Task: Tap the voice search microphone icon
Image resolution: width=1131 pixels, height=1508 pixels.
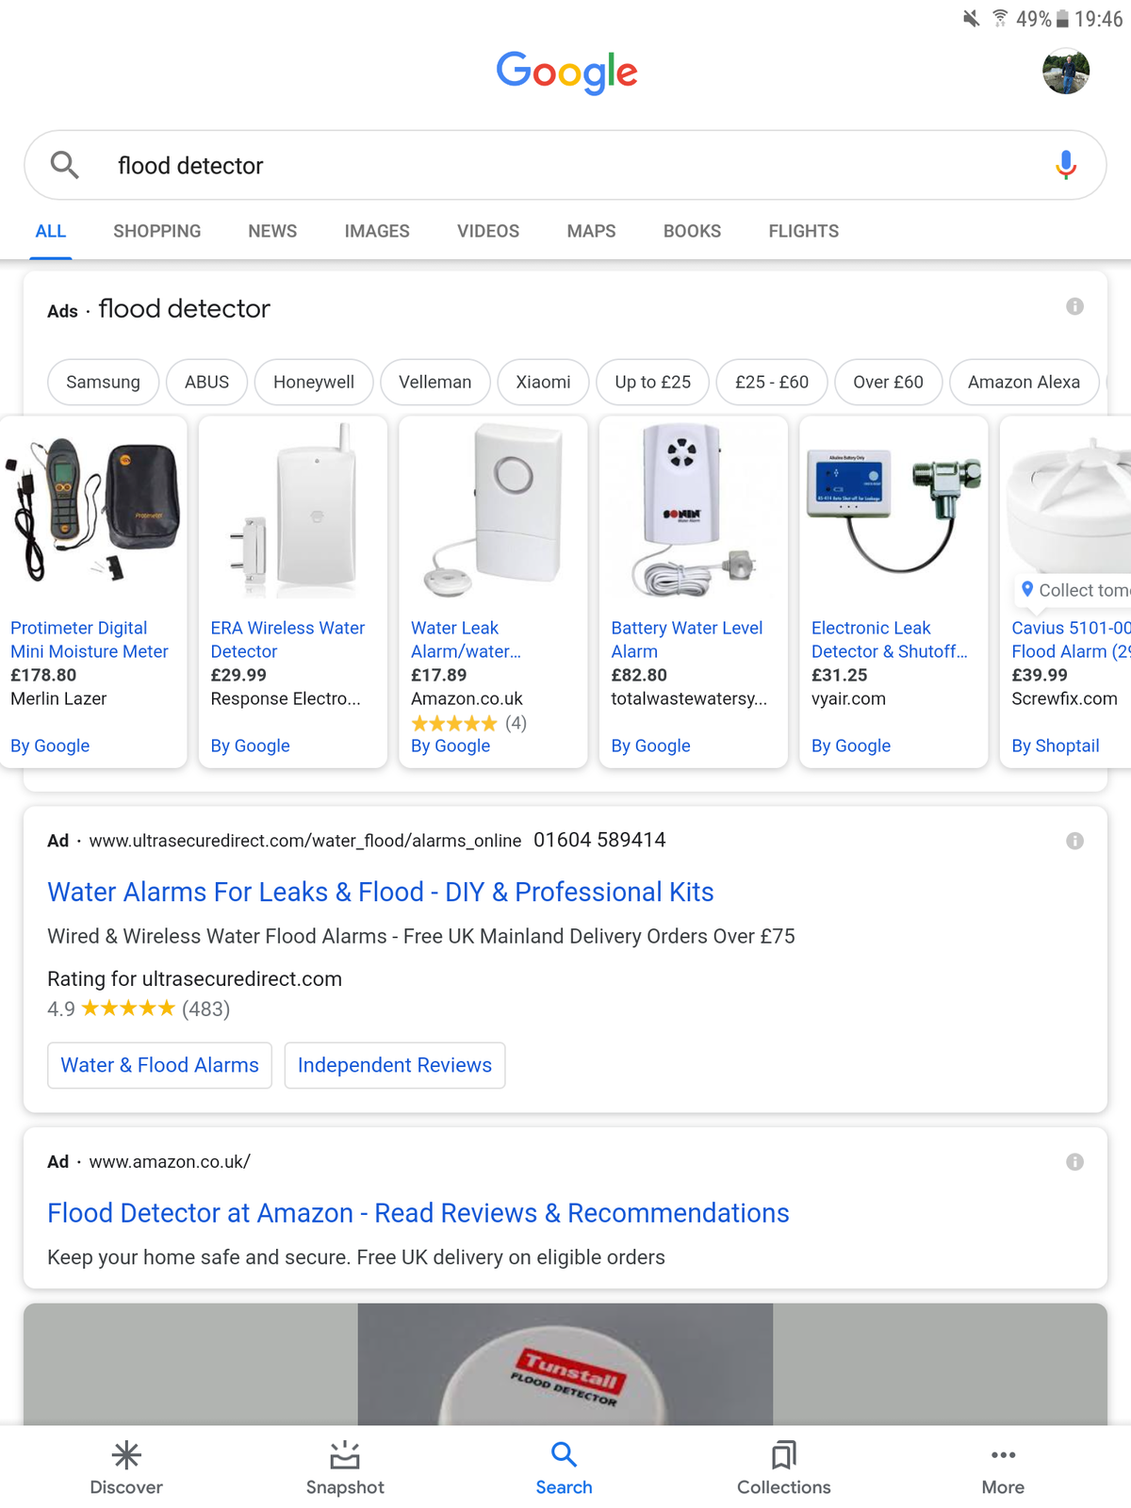Action: pos(1065,165)
